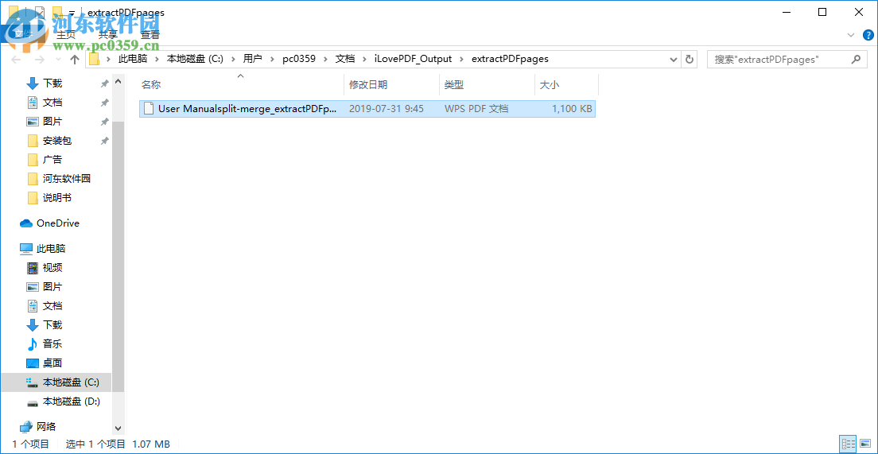Expand breadcrumb chevron after pc0359
Viewport: 878px width, 454px height.
326,59
